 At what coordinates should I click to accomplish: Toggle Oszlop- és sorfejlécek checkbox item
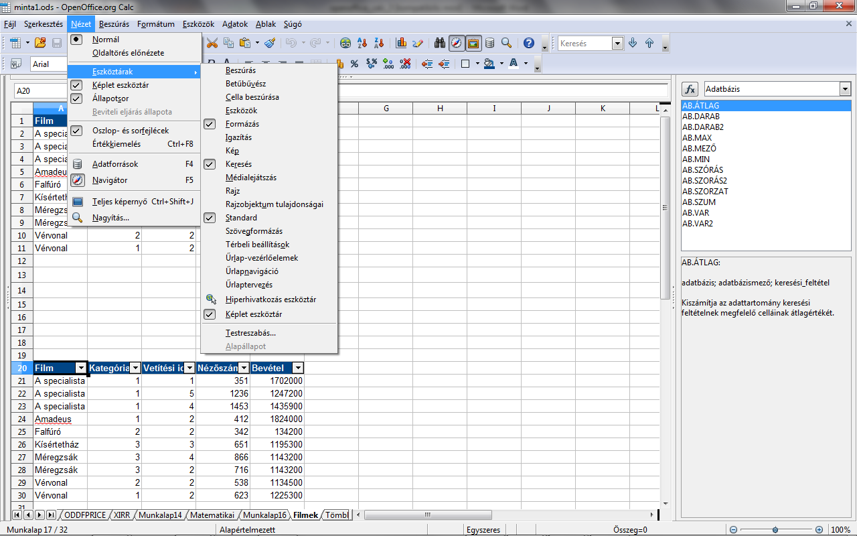coord(134,131)
